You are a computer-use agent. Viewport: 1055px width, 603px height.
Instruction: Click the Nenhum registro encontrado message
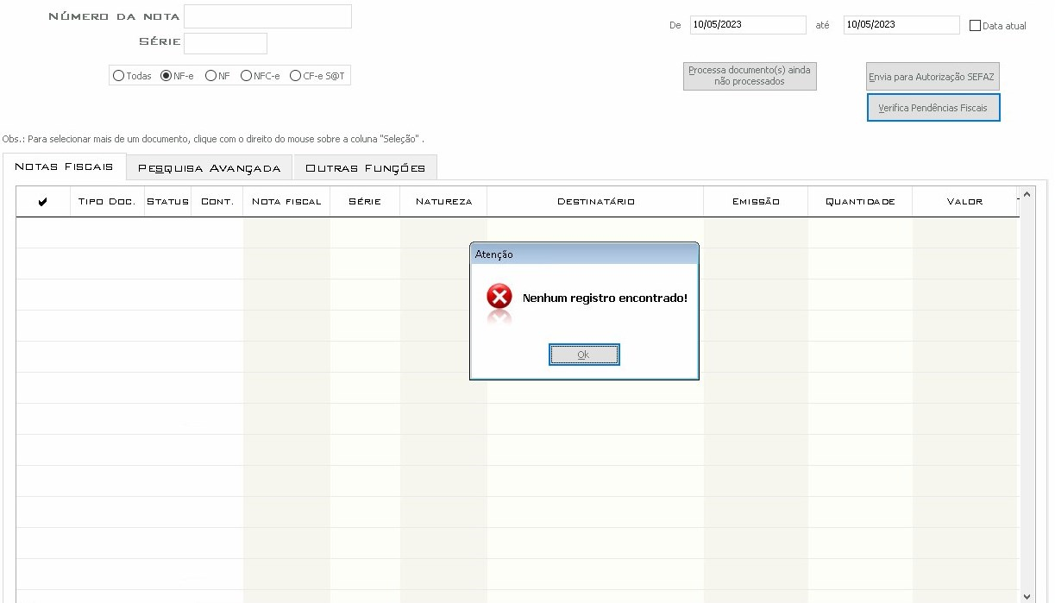605,298
